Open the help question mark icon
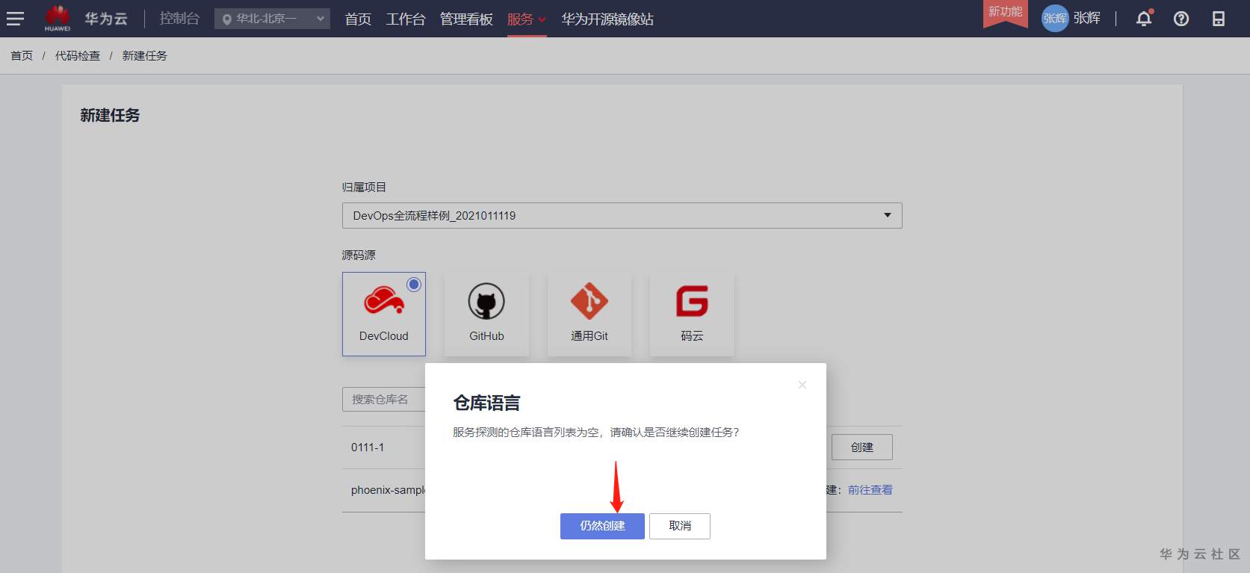The image size is (1250, 573). click(x=1181, y=19)
